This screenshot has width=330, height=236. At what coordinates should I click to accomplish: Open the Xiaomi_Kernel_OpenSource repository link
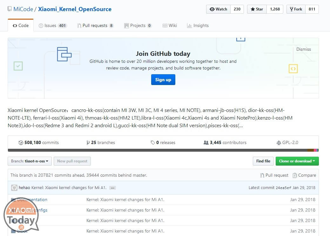click(x=75, y=9)
